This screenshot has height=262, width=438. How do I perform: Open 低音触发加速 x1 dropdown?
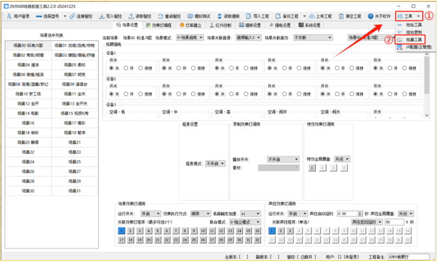[251, 214]
